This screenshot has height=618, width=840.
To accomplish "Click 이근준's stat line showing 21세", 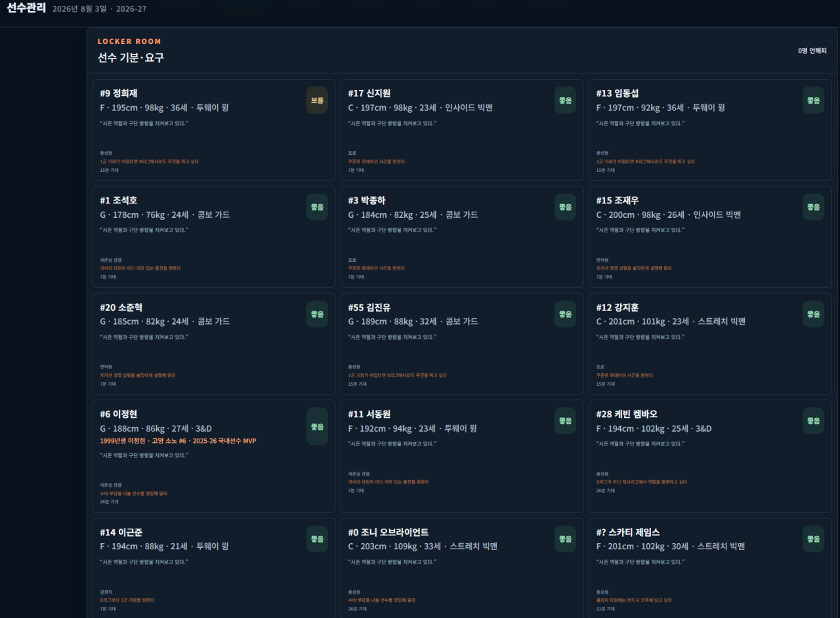I will click(164, 546).
